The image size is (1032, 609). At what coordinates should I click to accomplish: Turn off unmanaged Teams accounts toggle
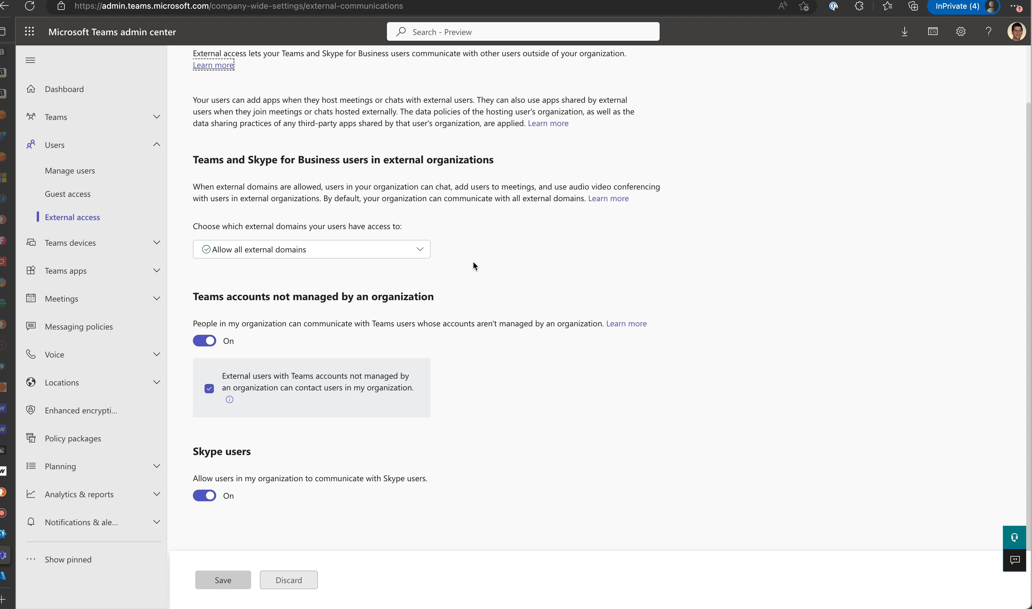pyautogui.click(x=205, y=341)
